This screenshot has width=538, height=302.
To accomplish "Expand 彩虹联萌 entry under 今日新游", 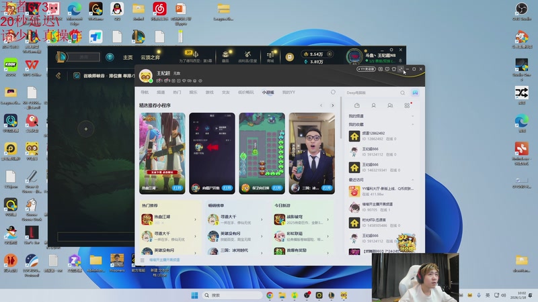I will [x=328, y=236].
